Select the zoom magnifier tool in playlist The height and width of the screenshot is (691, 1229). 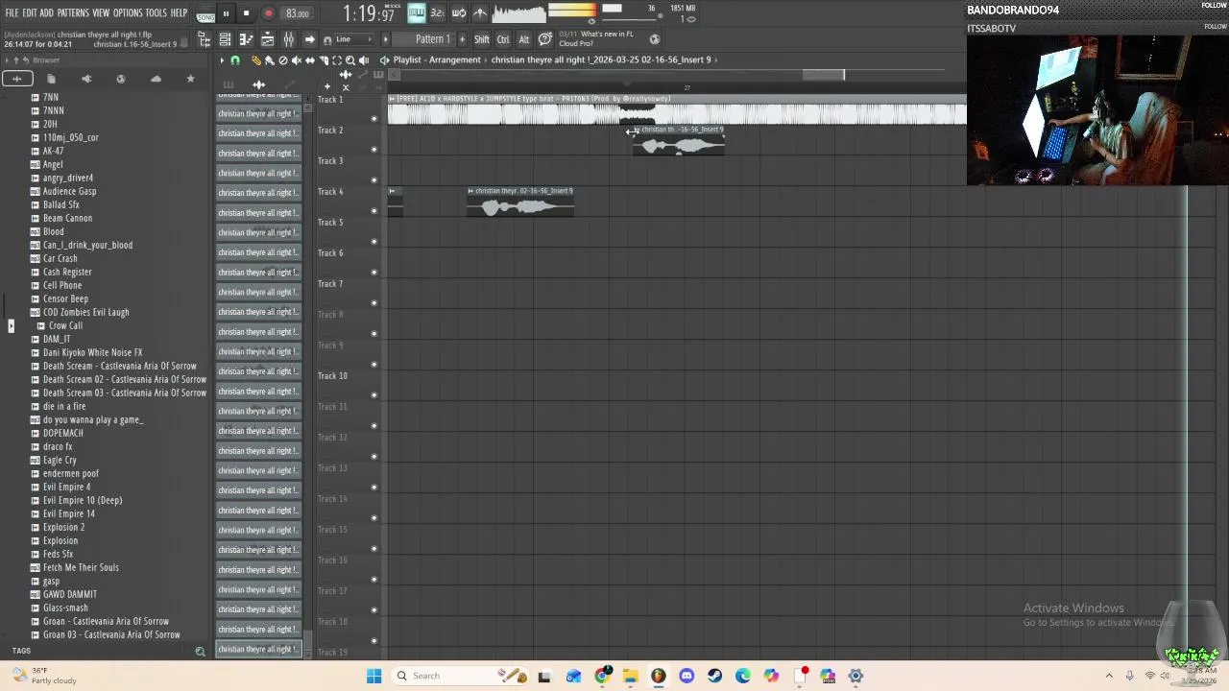point(349,60)
